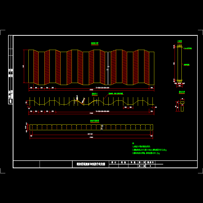
Task: Click the green heading above the tall side elevation
Action: [x=180, y=41]
